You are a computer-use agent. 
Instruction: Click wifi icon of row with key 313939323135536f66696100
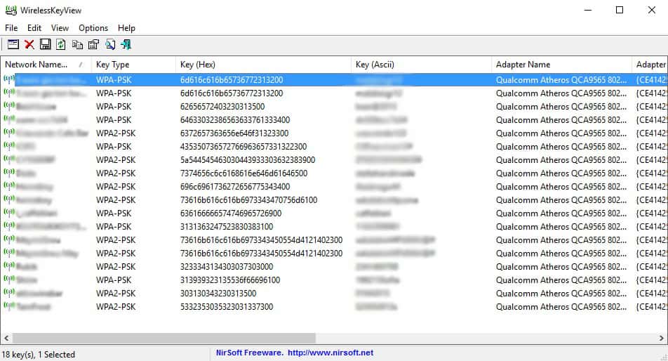click(x=9, y=279)
